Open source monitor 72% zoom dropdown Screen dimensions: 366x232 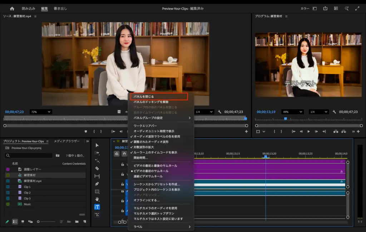(x=40, y=112)
